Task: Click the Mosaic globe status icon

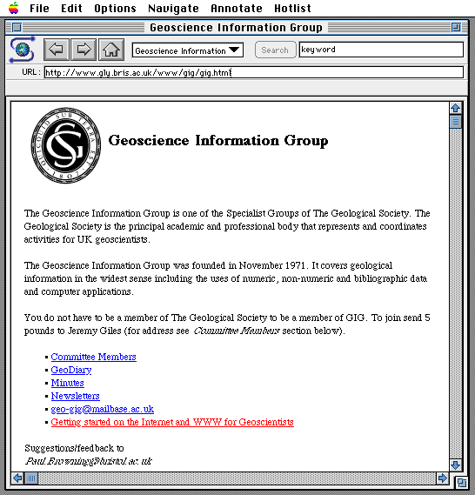Action: 22,50
